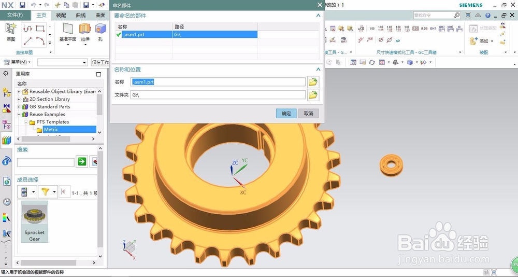Click the Save icon next to NX logo
The image size is (518, 277).
coord(22,5)
